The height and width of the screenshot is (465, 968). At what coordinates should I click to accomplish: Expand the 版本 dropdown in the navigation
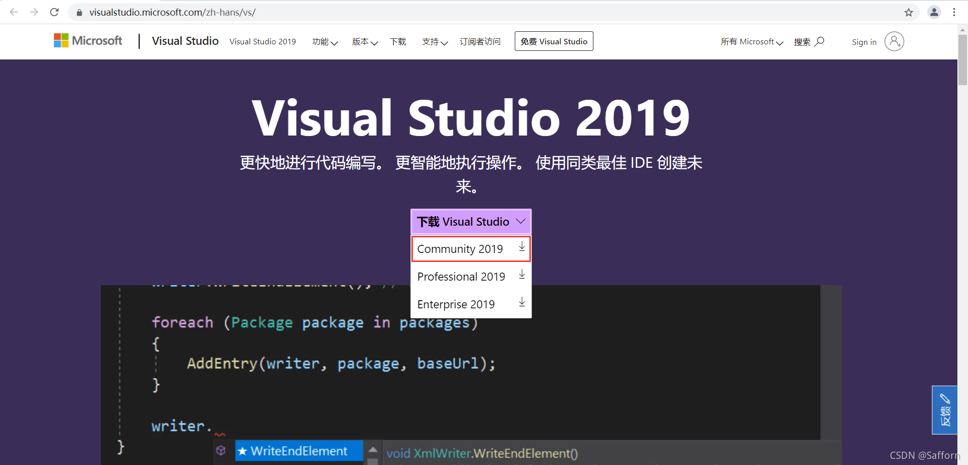(x=365, y=42)
